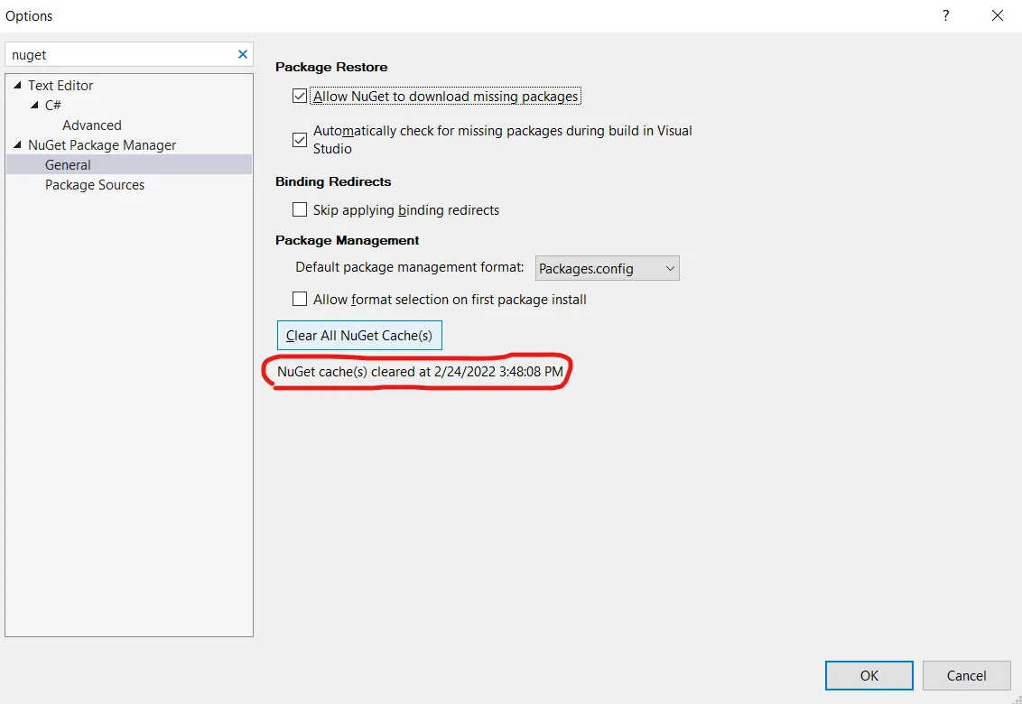Confirm the dialog with OK
This screenshot has width=1022, height=704.
click(869, 675)
